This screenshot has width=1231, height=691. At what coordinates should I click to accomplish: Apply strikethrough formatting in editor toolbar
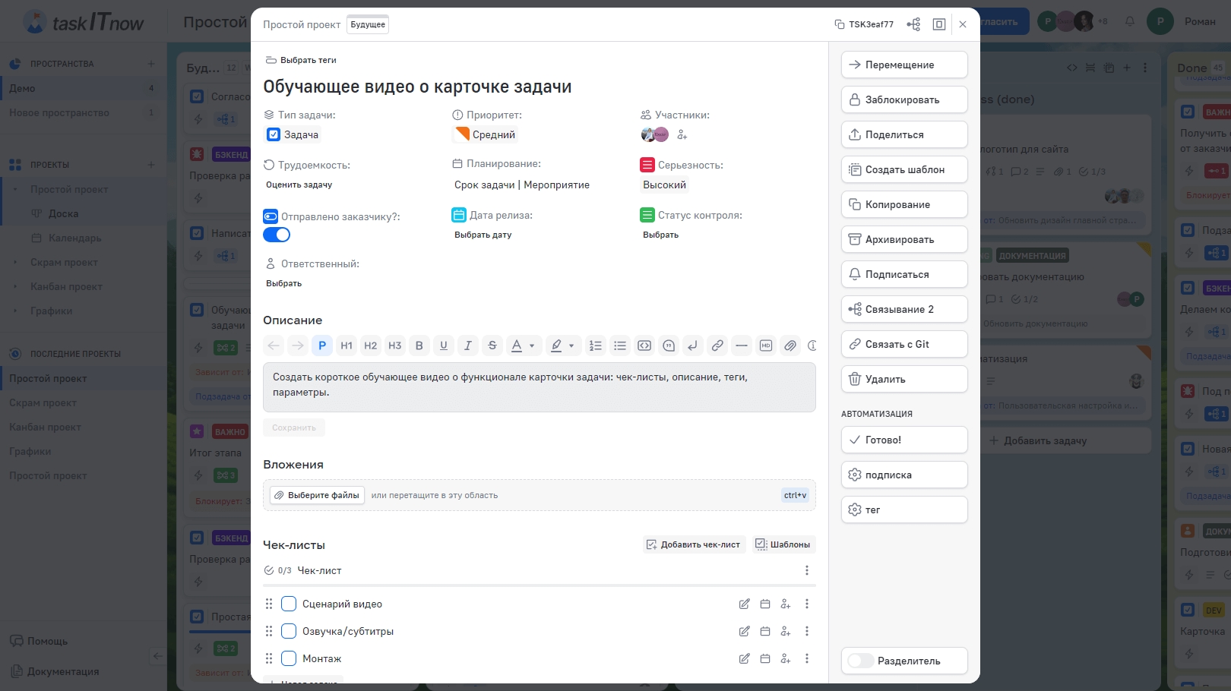pos(492,345)
